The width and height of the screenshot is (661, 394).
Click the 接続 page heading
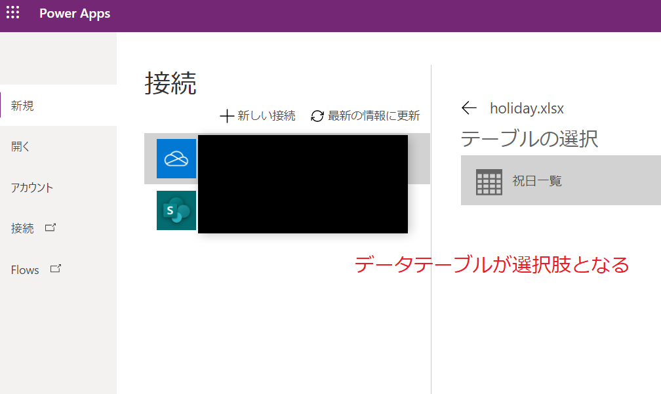[170, 83]
